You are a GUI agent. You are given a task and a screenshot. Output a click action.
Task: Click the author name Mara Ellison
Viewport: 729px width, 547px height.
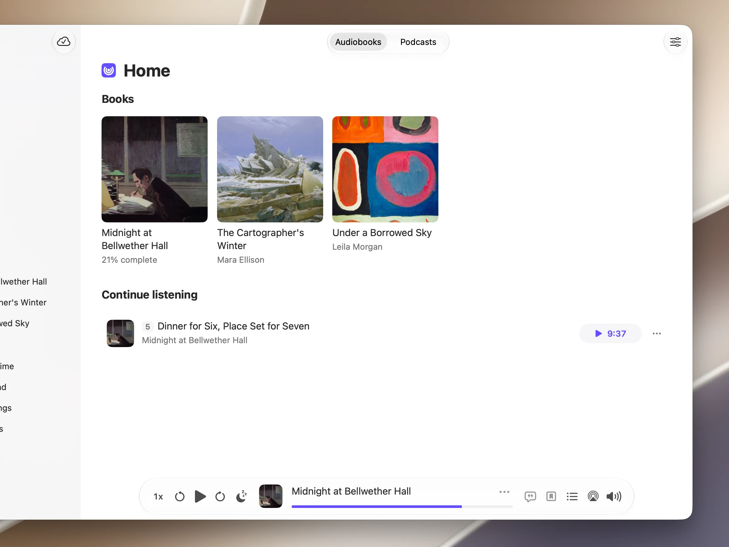coord(241,260)
